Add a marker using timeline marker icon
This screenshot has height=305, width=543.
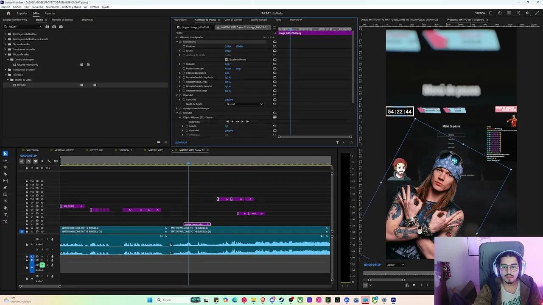point(42,161)
